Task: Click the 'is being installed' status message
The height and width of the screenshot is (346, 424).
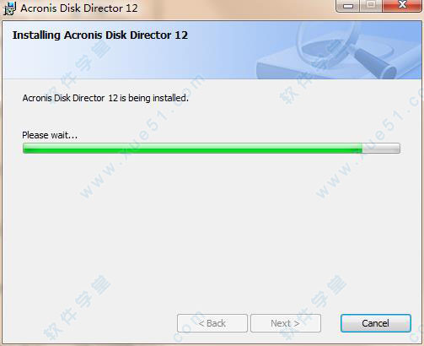Action: pos(105,98)
